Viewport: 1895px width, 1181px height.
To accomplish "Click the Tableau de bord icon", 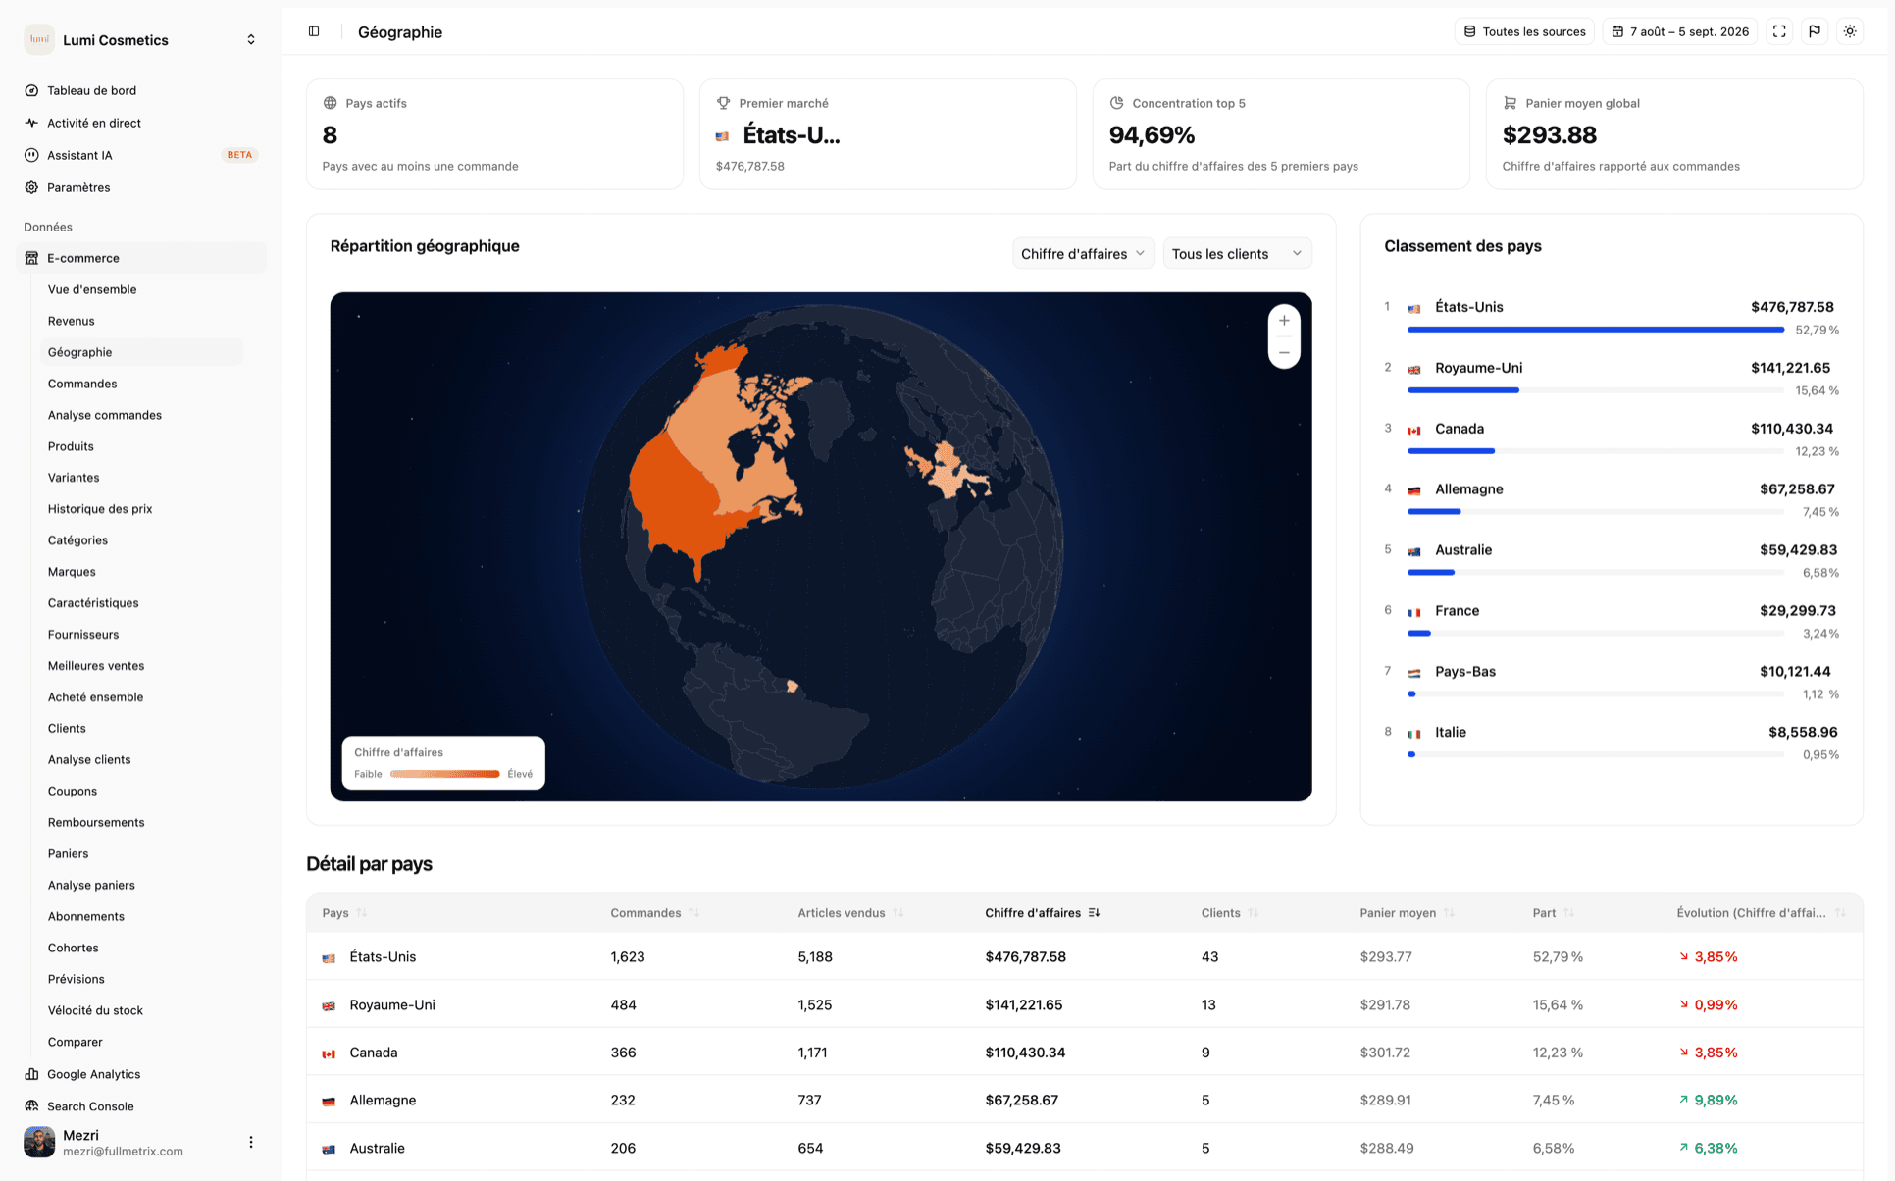I will click(x=31, y=90).
